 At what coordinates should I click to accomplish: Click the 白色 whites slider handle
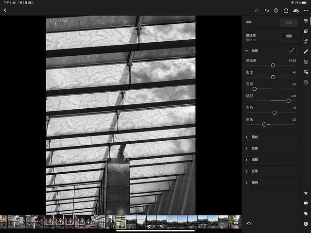(x=275, y=113)
